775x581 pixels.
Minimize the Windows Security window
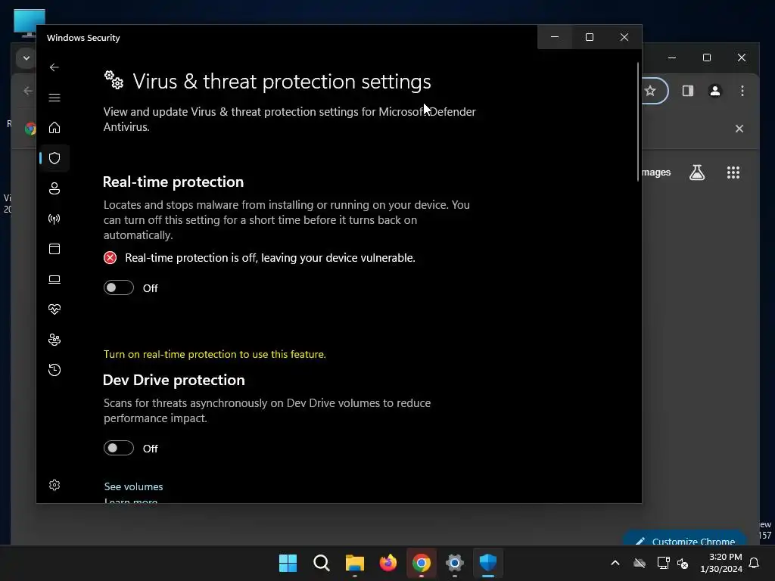pyautogui.click(x=555, y=37)
